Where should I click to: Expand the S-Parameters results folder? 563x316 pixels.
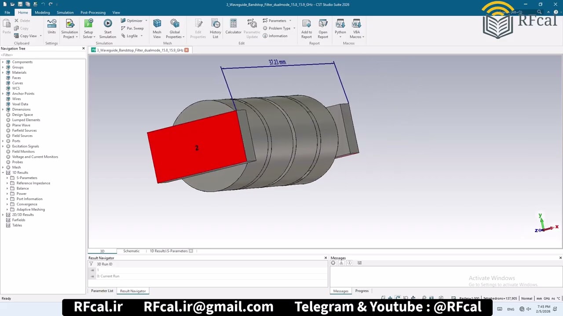7,178
